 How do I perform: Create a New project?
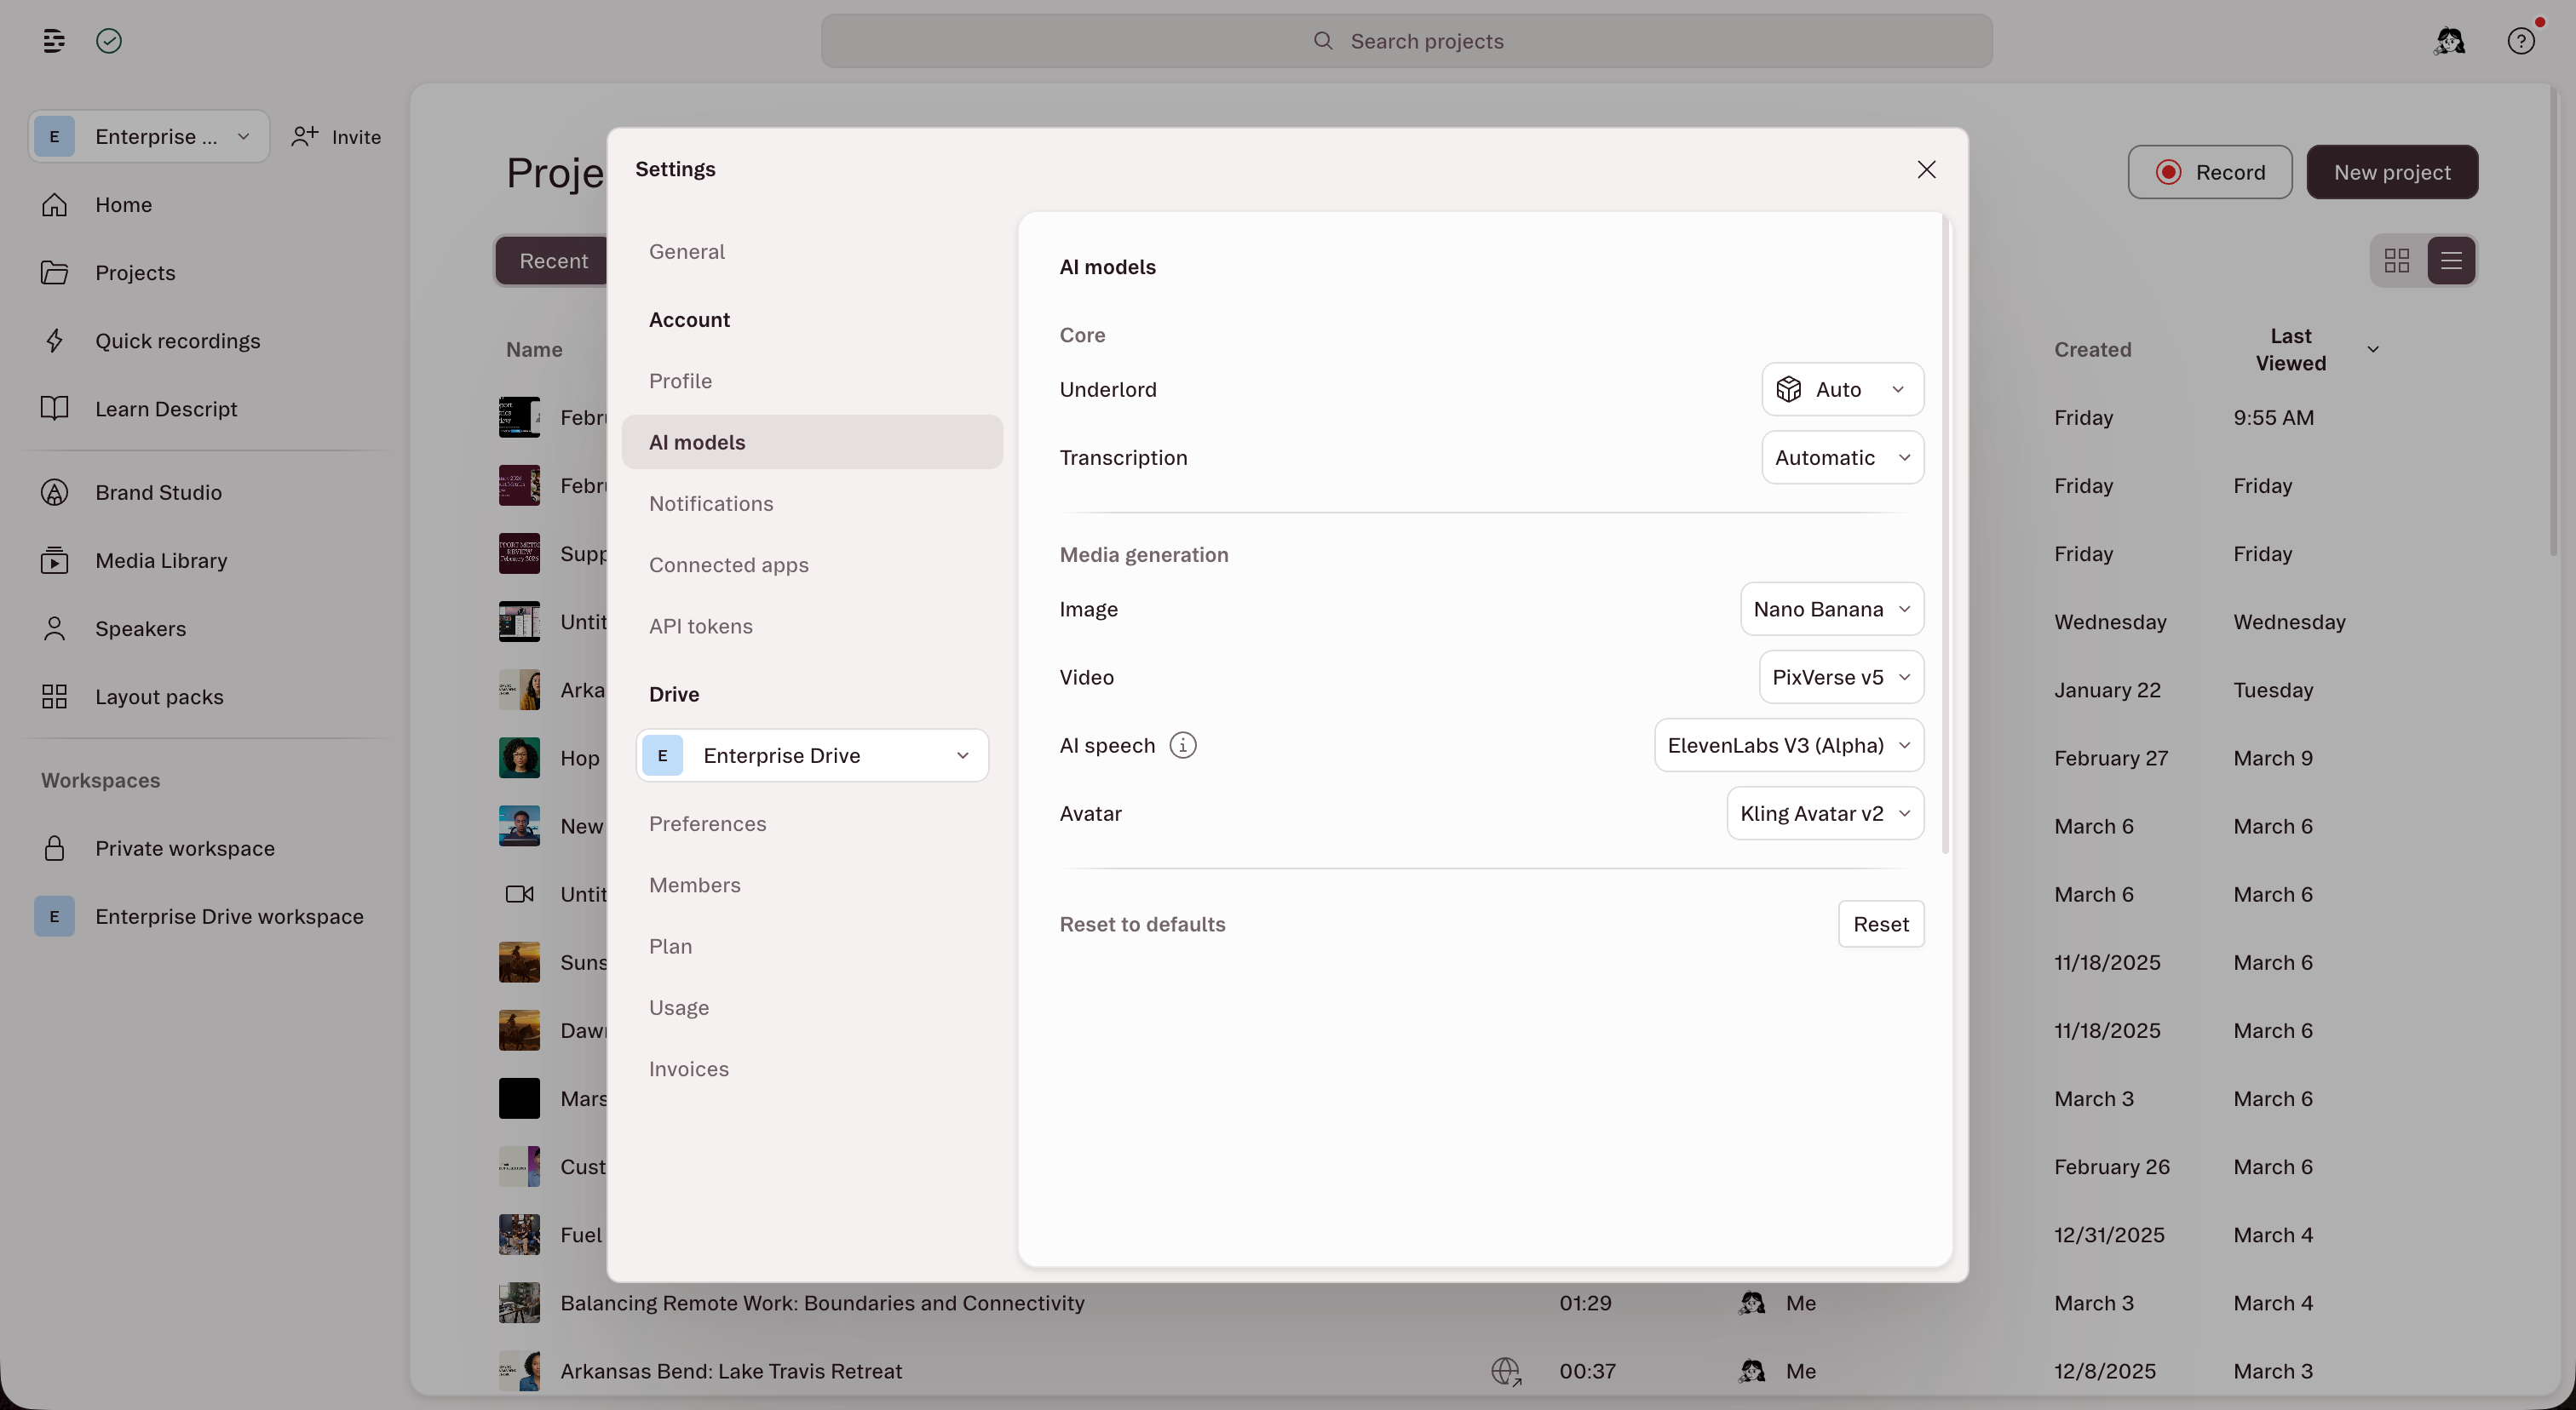[x=2392, y=172]
